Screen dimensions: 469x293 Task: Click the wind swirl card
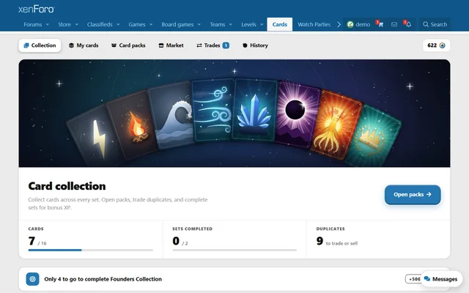[x=213, y=110]
